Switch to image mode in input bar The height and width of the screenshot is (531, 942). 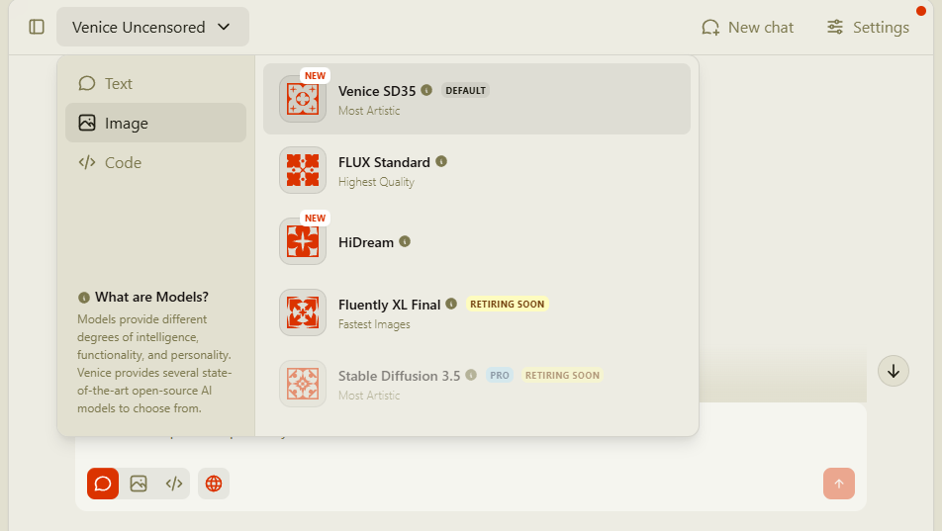139,484
